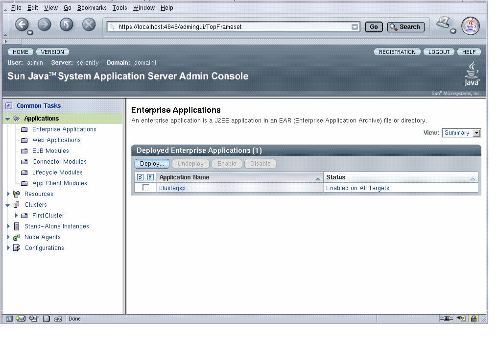
Task: Collapse the Applications tree node
Action: point(8,119)
